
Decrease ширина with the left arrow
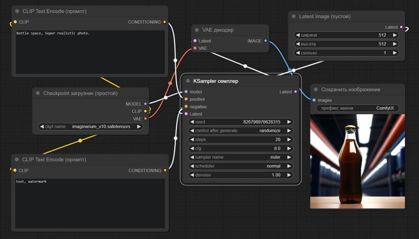(298, 35)
